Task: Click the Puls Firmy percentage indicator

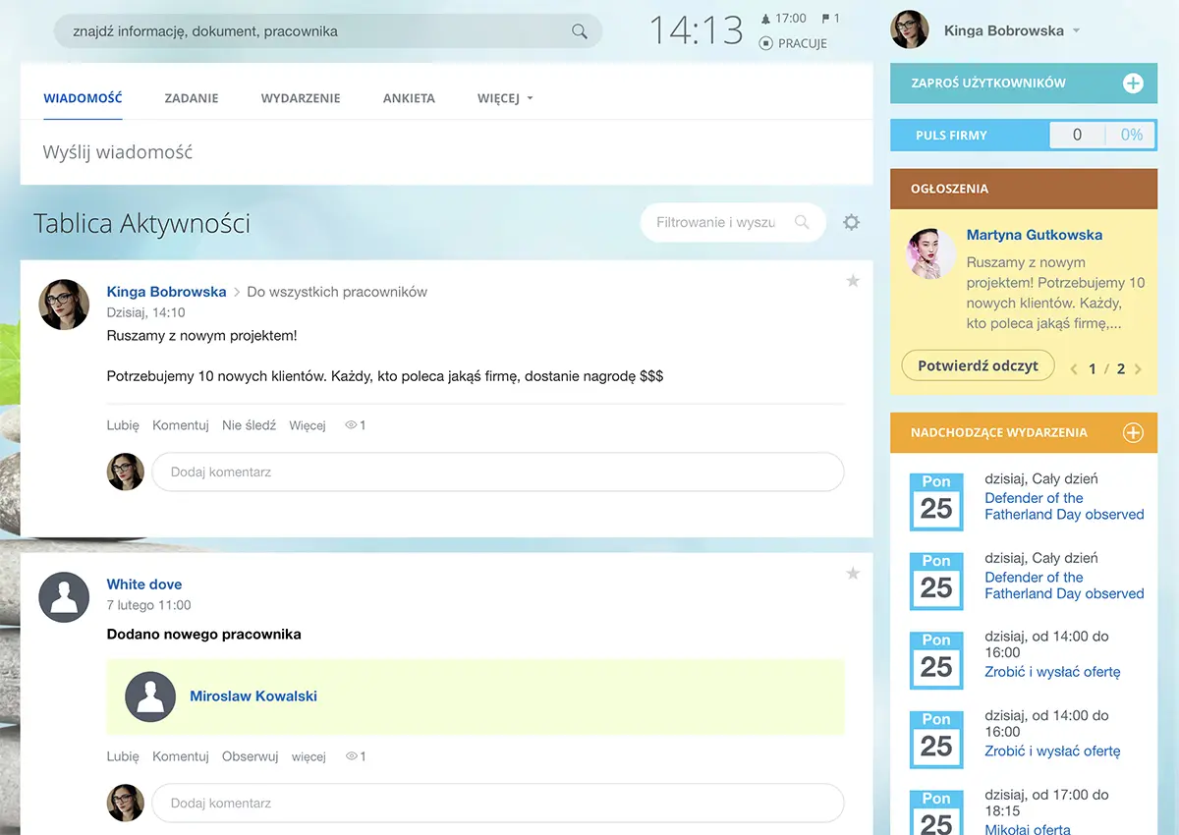Action: 1131,136
